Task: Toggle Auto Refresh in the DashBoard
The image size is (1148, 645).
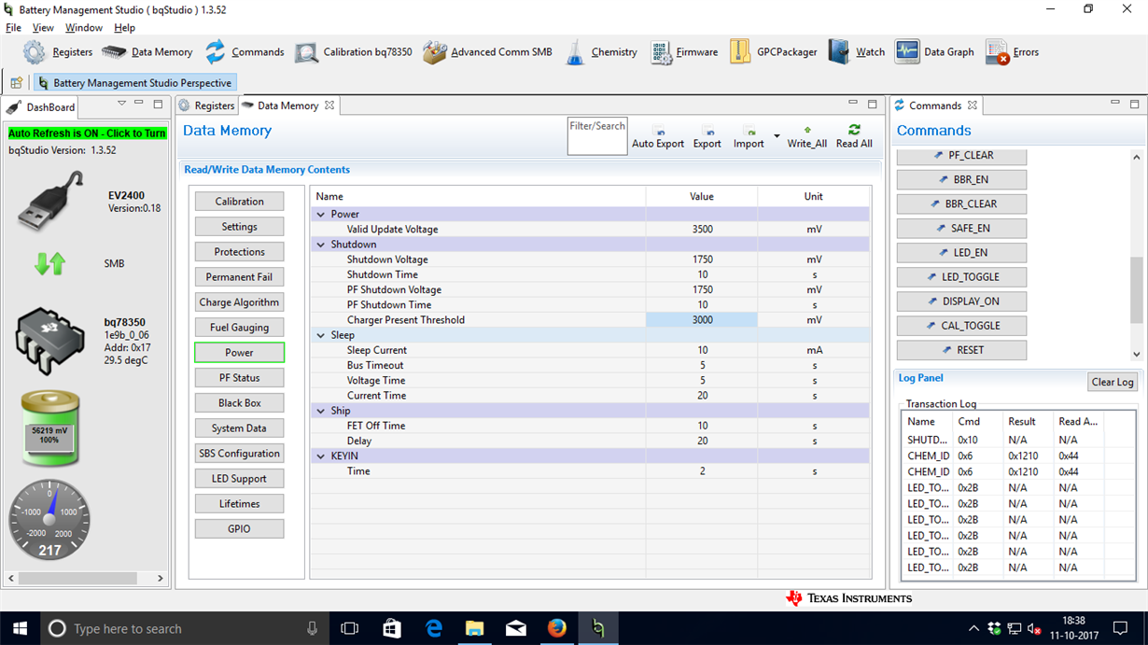Action: [x=87, y=133]
